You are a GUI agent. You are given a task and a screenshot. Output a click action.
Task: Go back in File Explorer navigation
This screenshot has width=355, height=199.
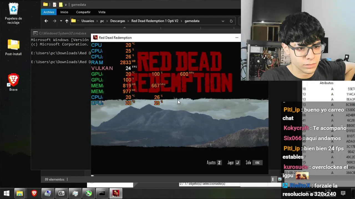click(x=46, y=21)
